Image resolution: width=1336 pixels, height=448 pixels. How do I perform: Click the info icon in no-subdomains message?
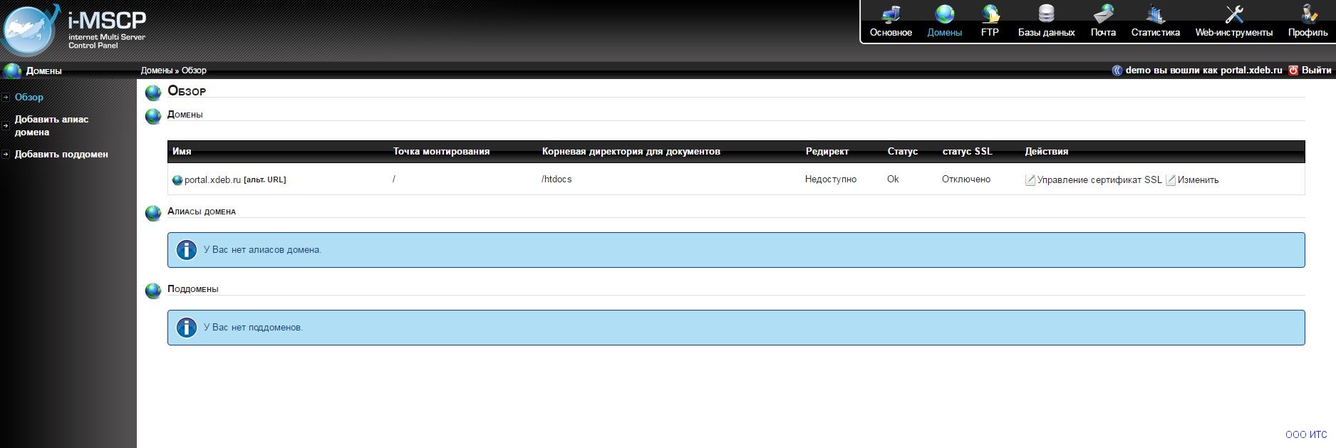[187, 328]
